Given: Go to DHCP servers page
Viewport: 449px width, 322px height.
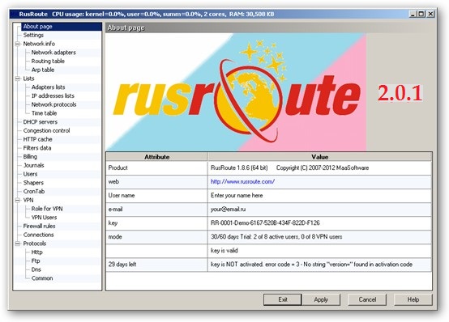Looking at the screenshot, I should pyautogui.click(x=40, y=122).
